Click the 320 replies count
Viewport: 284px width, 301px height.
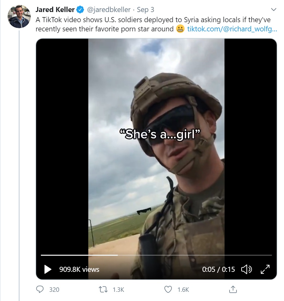coord(54,290)
